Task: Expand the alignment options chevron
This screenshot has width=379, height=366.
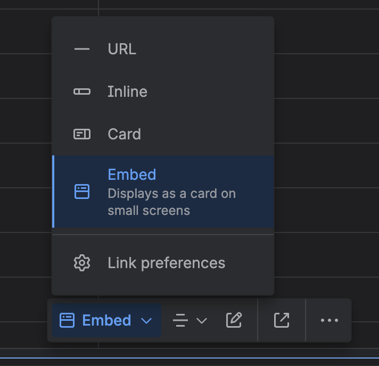Action: click(202, 320)
